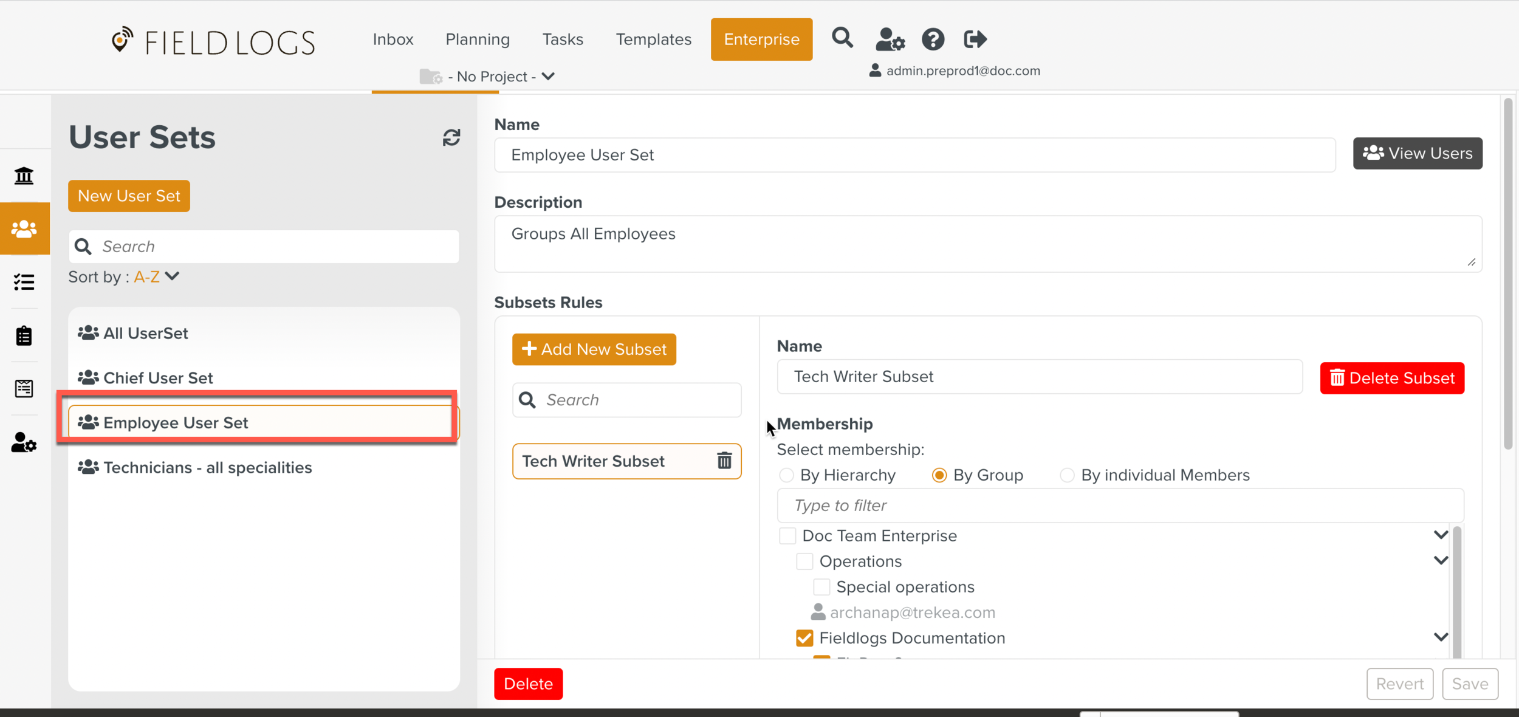Click the View Users button
Image resolution: width=1519 pixels, height=717 pixels.
point(1417,153)
